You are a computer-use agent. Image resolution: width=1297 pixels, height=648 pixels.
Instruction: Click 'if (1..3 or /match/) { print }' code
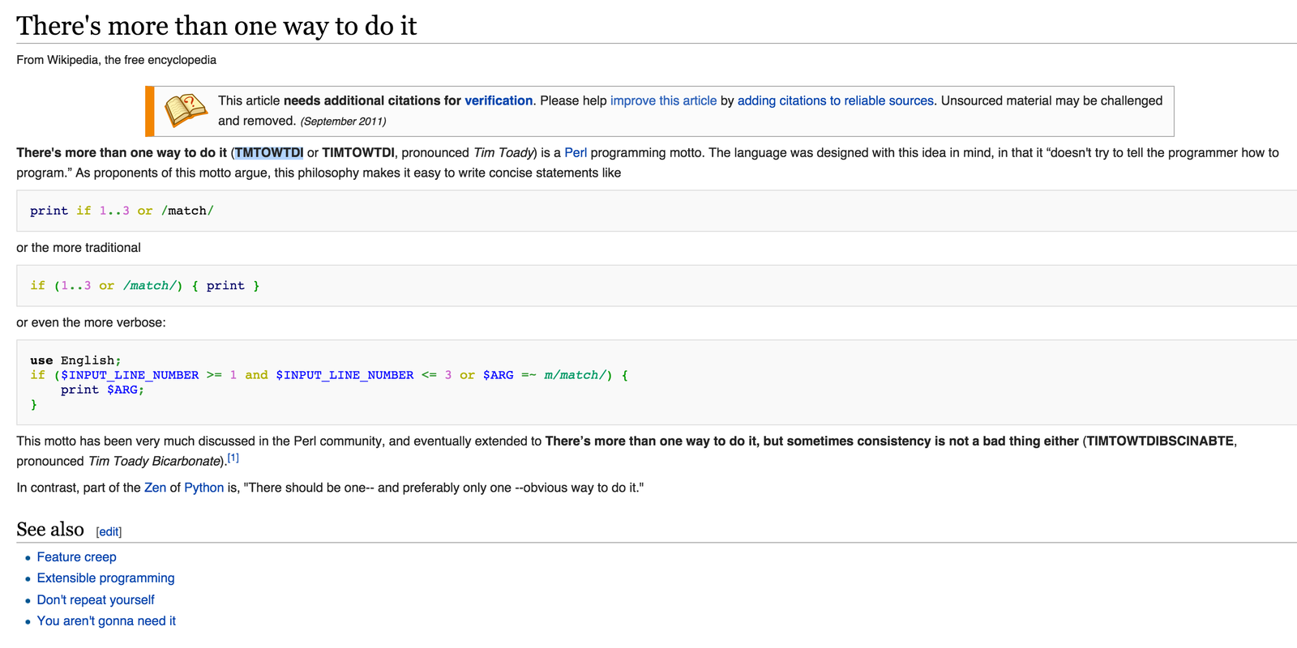(145, 285)
